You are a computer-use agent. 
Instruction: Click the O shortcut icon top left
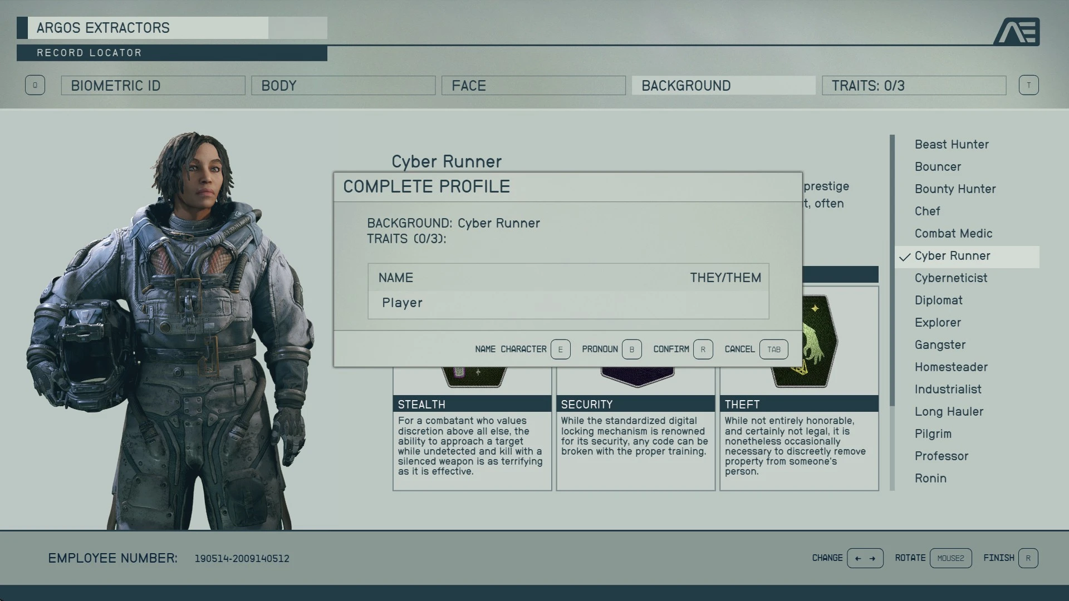click(x=35, y=85)
